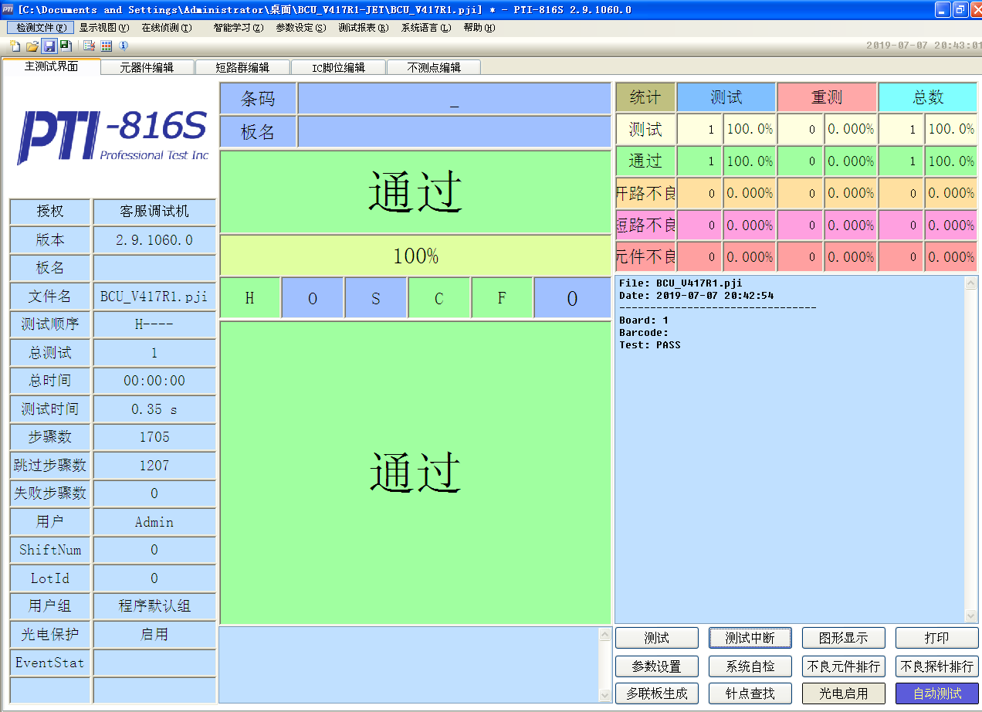The image size is (982, 712).
Task: Click the 统计 header cell
Action: point(645,97)
